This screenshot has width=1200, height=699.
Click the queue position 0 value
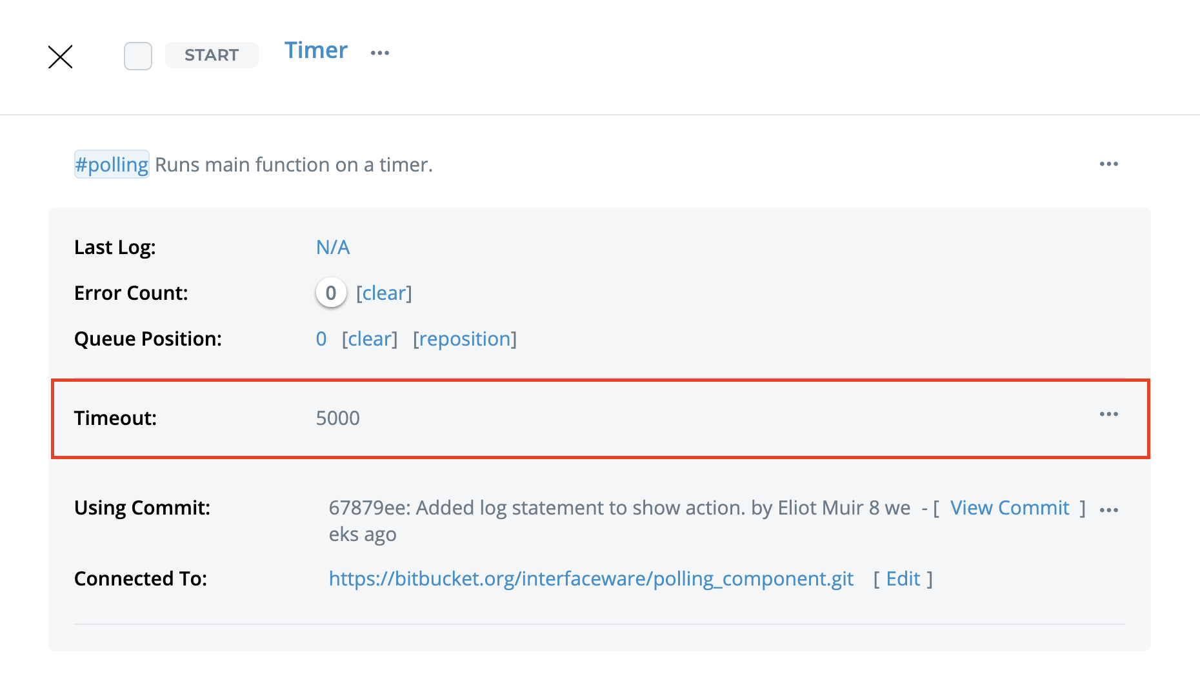[x=321, y=339]
